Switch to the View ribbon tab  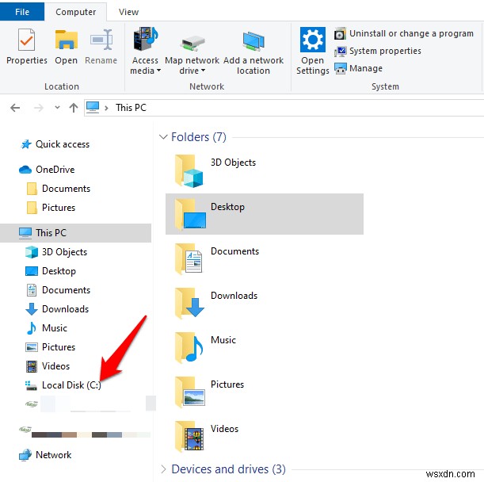[x=128, y=12]
